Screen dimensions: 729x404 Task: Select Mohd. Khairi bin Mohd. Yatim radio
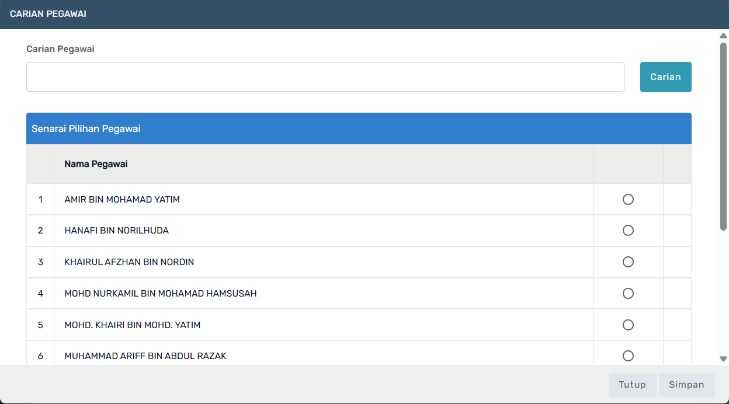click(x=628, y=325)
